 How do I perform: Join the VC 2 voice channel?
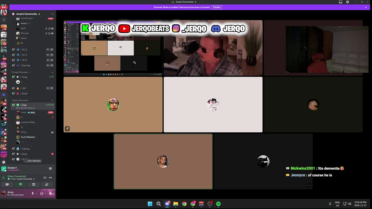33,50
